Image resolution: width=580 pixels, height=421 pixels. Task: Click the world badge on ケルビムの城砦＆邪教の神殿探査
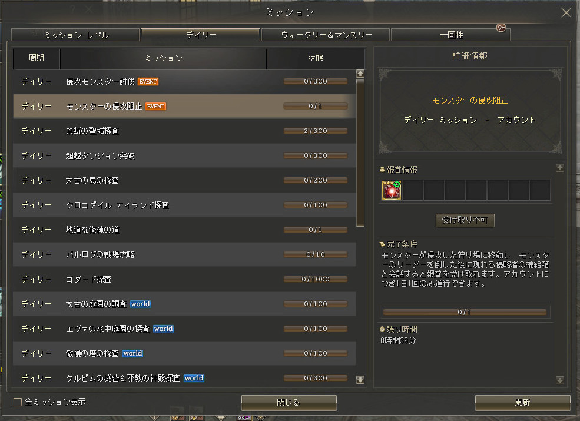(x=194, y=378)
